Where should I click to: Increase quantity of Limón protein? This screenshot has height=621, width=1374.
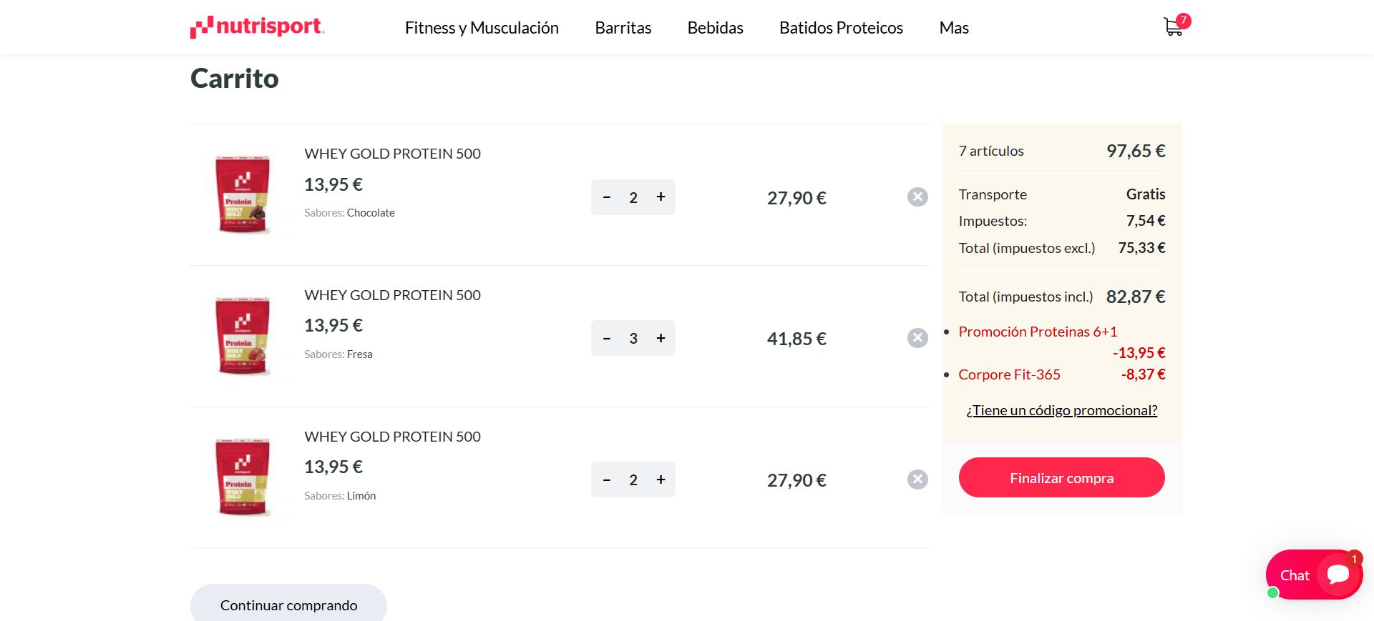(661, 480)
